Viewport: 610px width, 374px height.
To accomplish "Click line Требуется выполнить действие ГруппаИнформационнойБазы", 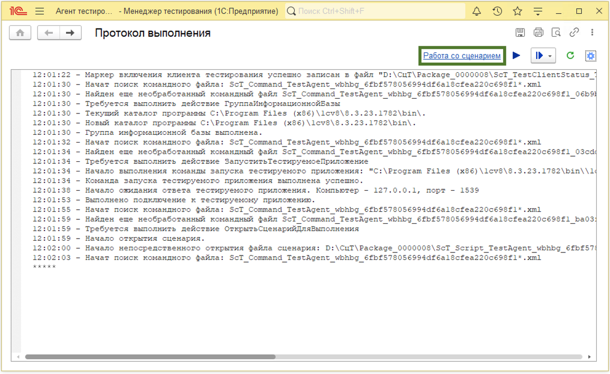I will (x=186, y=104).
